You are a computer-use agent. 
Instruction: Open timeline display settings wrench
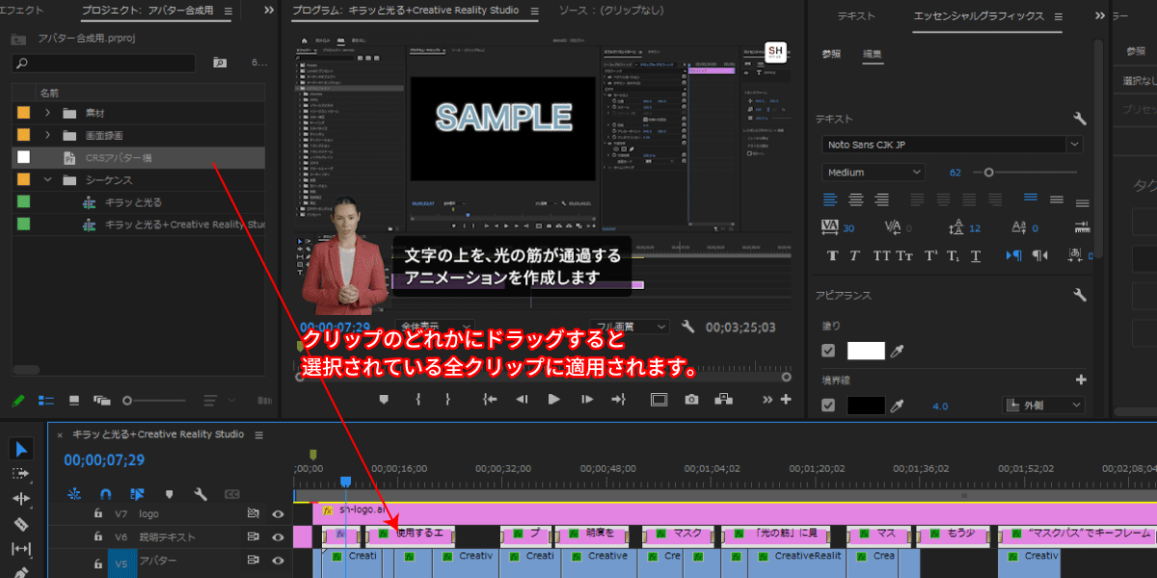[201, 494]
